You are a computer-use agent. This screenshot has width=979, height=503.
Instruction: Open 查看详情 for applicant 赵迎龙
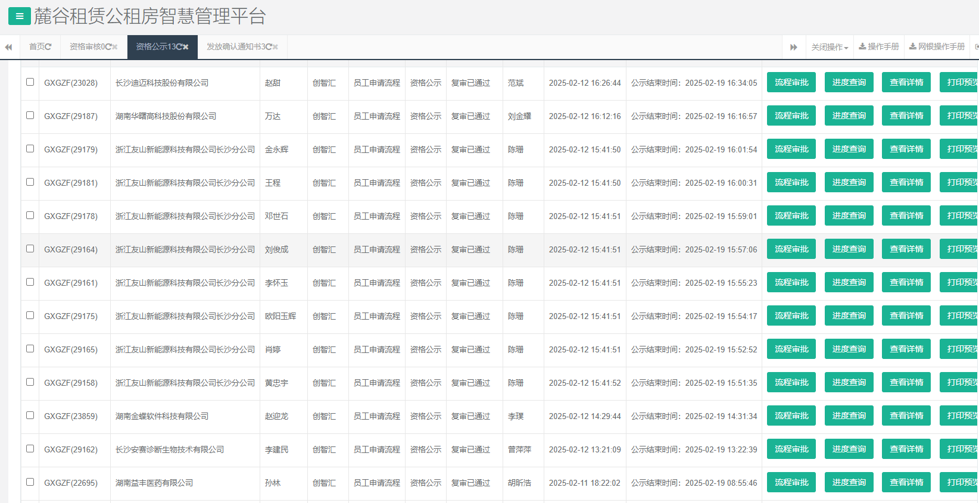coord(906,416)
